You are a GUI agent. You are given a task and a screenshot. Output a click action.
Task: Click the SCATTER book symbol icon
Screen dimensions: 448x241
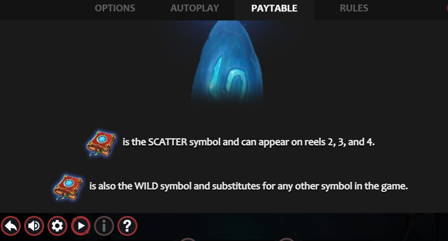point(101,143)
